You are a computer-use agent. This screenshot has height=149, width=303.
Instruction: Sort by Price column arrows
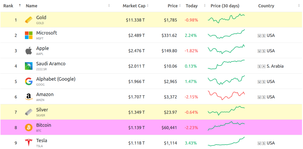pyautogui.click(x=180, y=6)
